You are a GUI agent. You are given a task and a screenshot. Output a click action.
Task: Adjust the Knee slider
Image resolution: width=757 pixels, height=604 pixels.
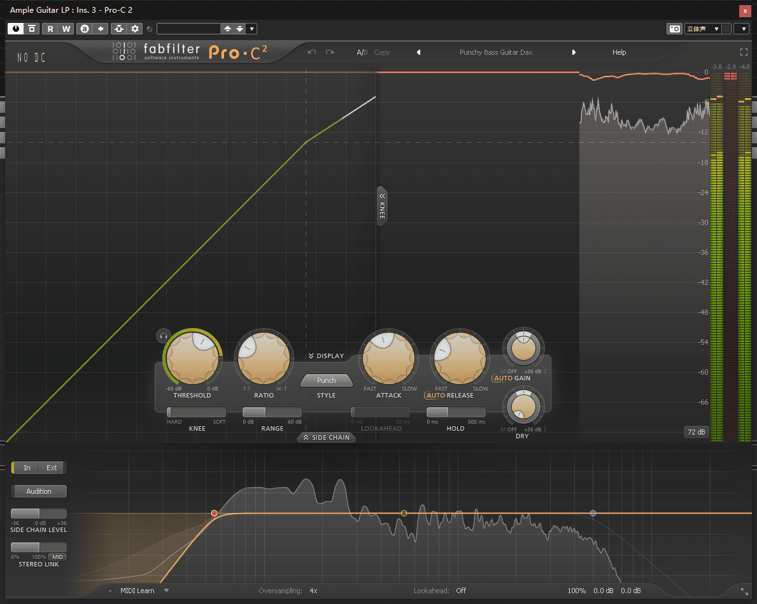coord(196,412)
